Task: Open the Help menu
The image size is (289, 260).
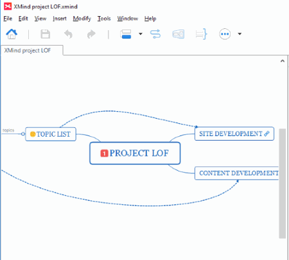Action: (x=150, y=19)
